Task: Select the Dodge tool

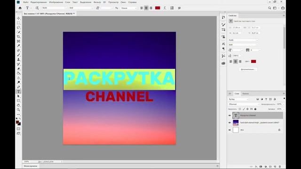Action: pos(18,83)
